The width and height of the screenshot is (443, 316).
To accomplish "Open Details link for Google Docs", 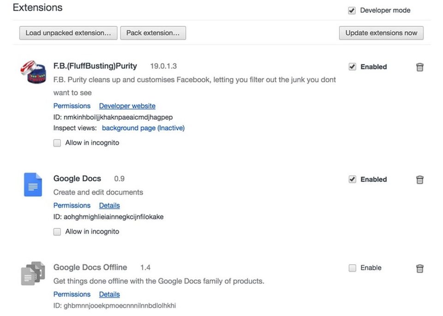I will (x=109, y=205).
